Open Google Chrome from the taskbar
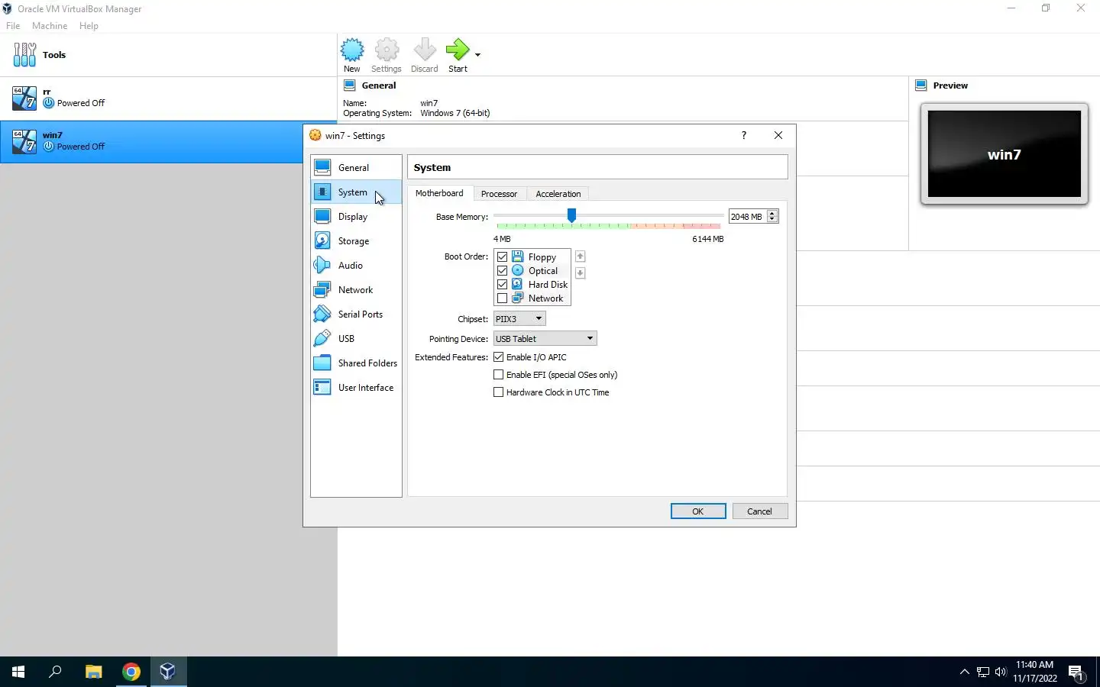 [x=131, y=672]
